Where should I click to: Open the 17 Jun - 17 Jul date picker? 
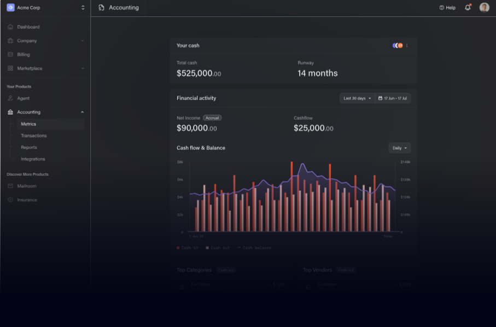[x=393, y=98]
